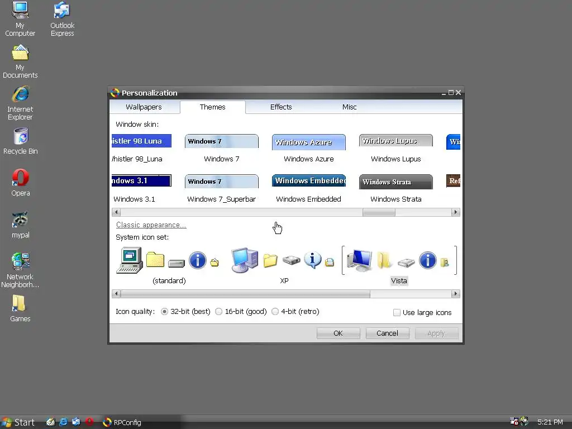Select 32-bit (best) icon quality
This screenshot has width=572, height=429.
(165, 312)
